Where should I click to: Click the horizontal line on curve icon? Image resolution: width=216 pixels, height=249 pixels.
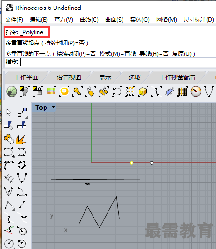coord(22,217)
